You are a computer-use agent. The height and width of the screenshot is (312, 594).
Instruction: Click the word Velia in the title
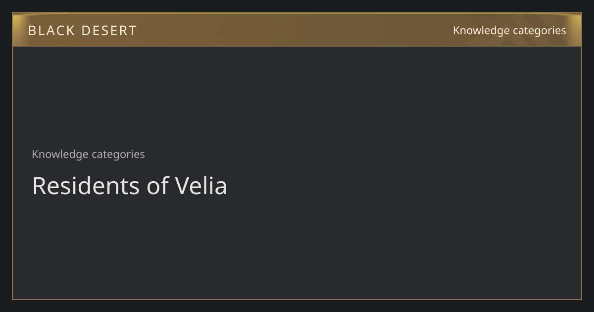click(x=201, y=186)
